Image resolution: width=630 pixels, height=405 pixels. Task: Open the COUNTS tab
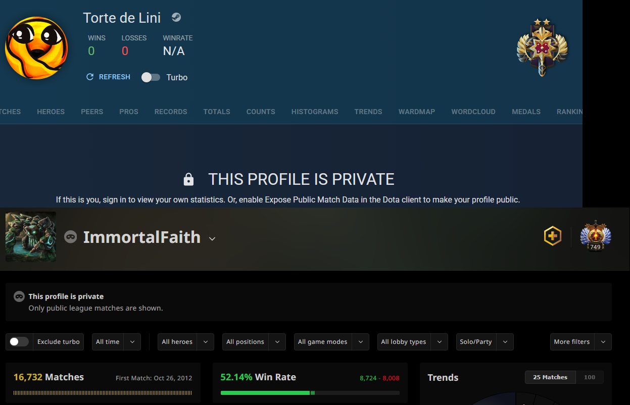261,112
